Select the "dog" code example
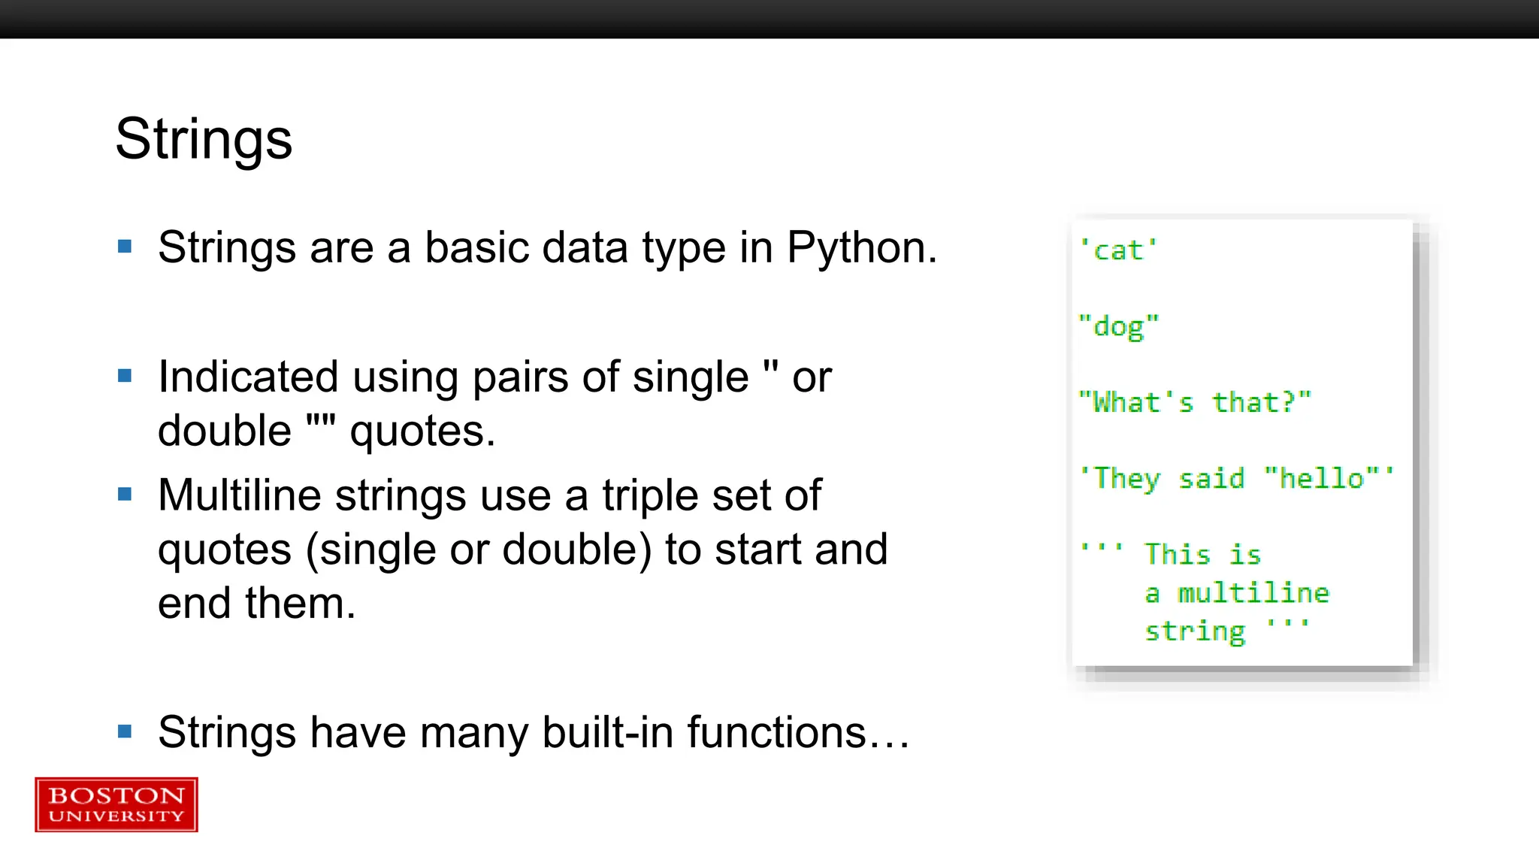The width and height of the screenshot is (1539, 866). [x=1118, y=327]
